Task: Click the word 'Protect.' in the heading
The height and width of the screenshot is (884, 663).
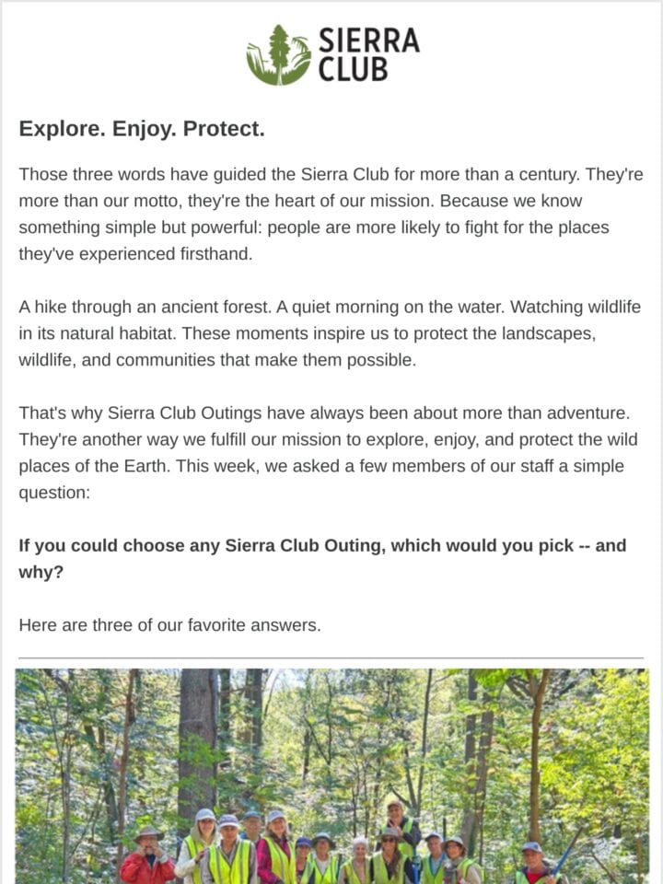Action: (x=224, y=129)
